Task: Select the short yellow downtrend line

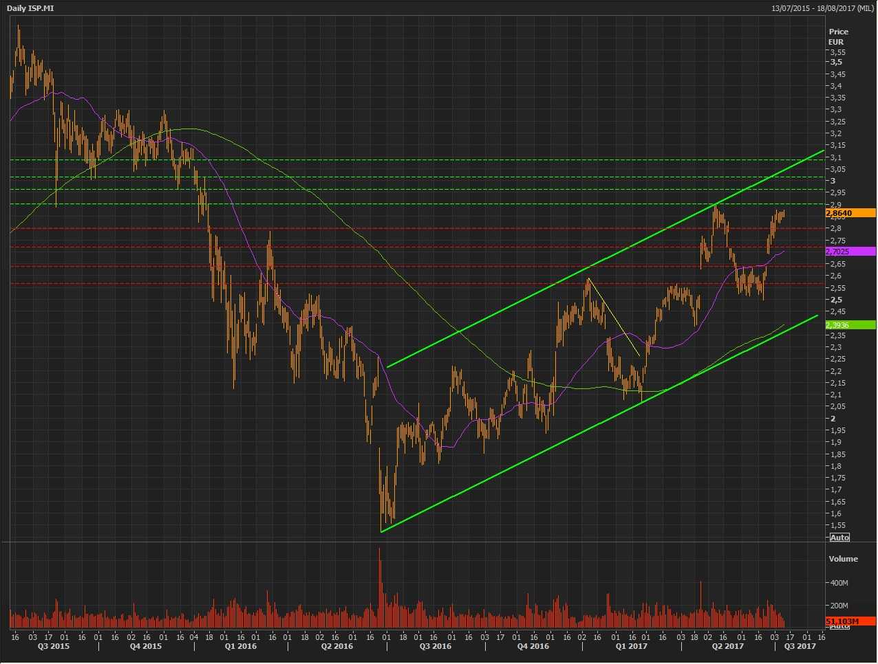Action: (x=614, y=317)
